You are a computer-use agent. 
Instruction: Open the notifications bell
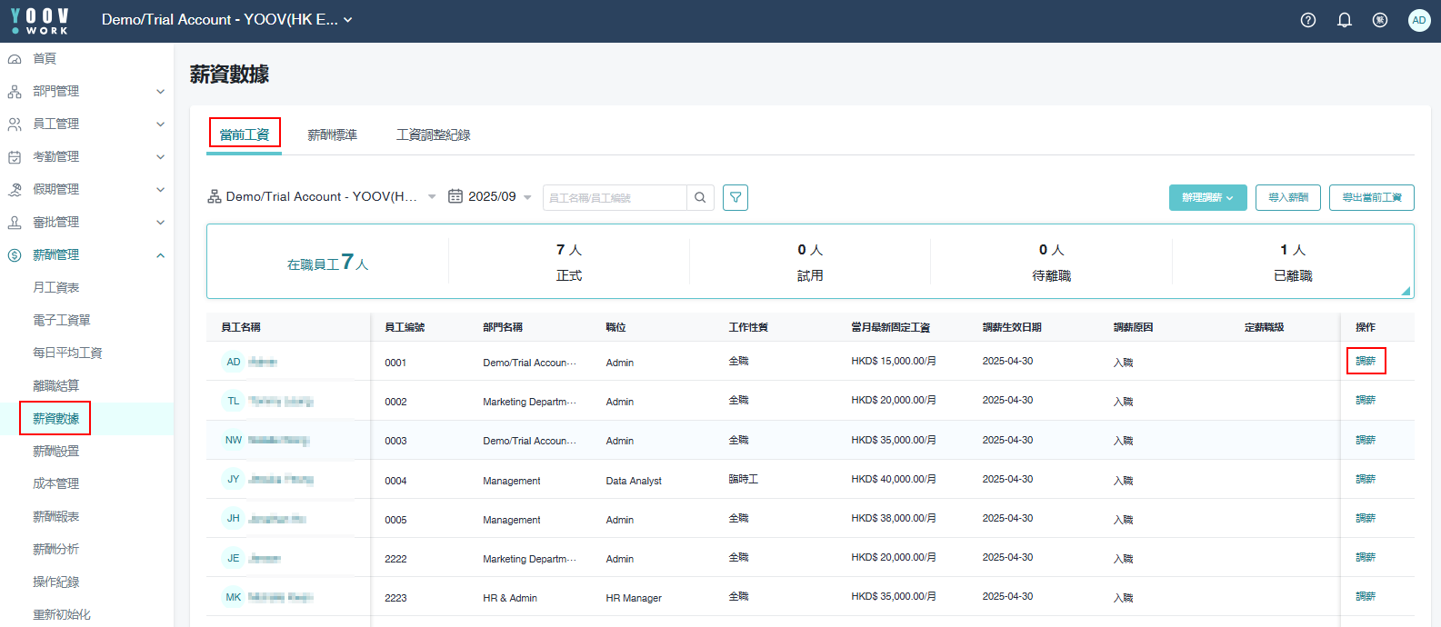click(x=1345, y=20)
